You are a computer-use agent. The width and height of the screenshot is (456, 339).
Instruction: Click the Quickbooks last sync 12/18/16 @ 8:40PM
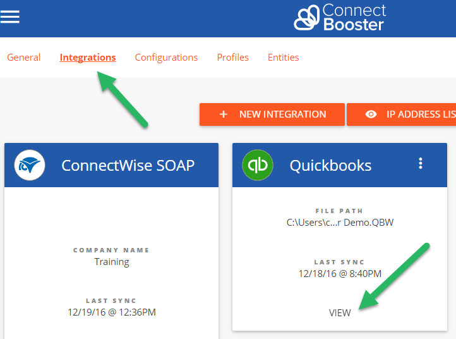[340, 274]
